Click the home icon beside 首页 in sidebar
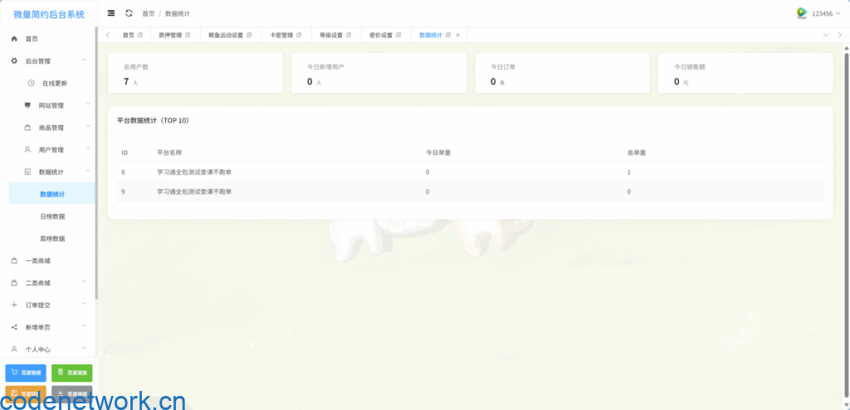850x410 pixels. point(14,39)
